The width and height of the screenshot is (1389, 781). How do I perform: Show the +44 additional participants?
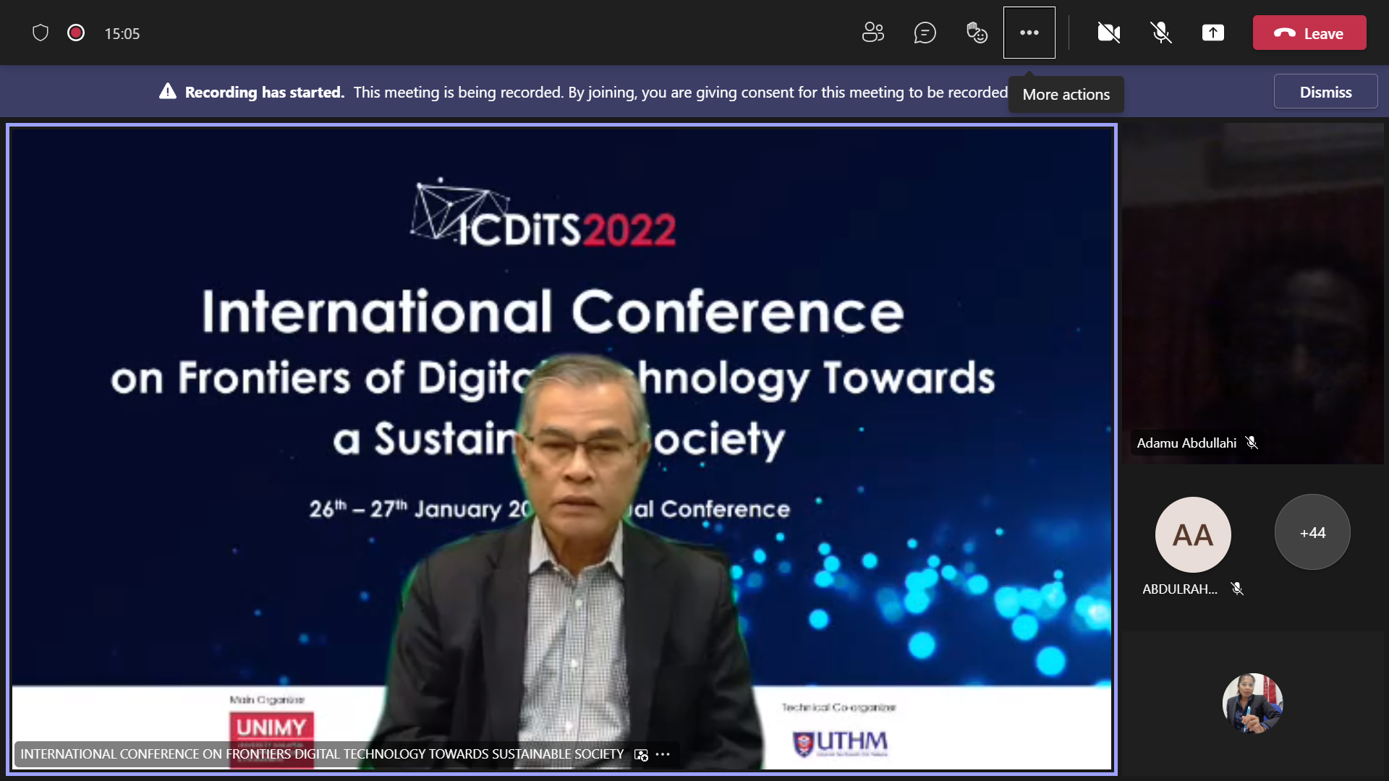tap(1312, 532)
